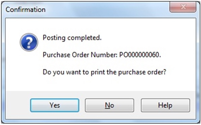Click the phrase 'purchase order?' at question end
The image size is (201, 125).
(x=142, y=72)
